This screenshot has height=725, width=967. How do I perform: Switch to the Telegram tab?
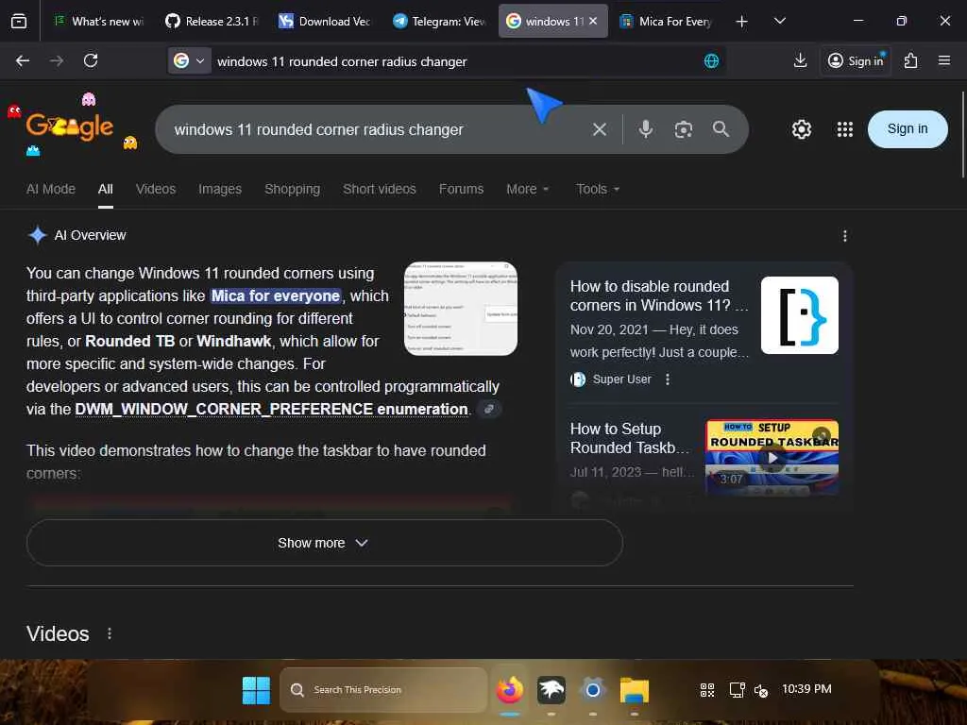[439, 21]
